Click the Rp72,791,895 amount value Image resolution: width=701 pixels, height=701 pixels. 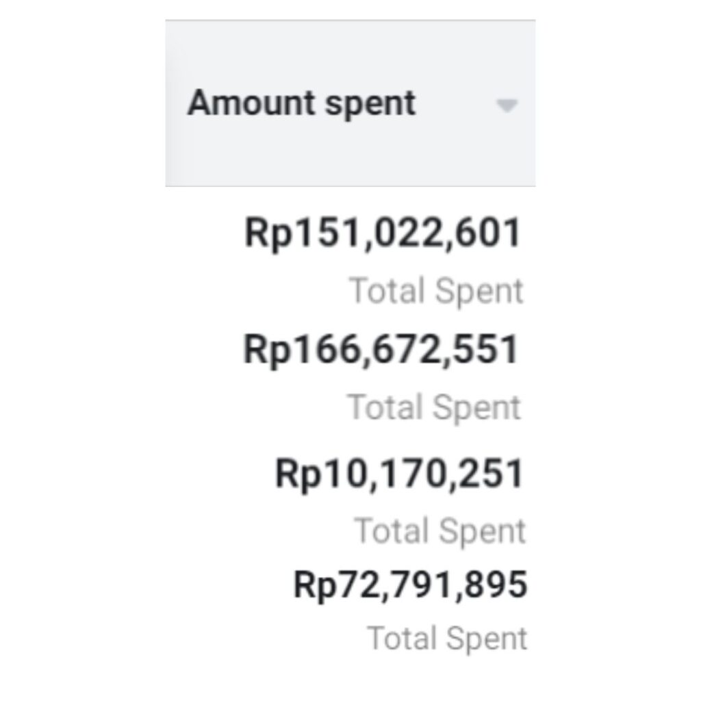coord(411,585)
